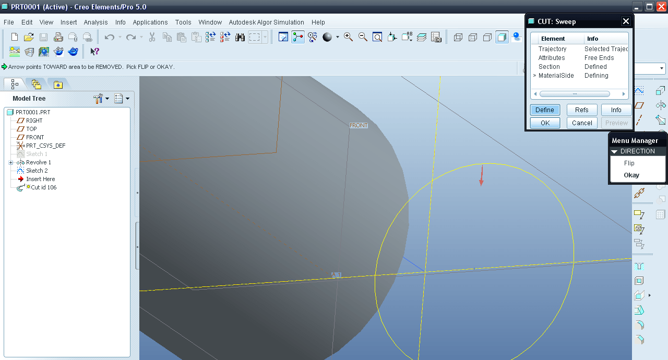Viewport: 668px width, 360px height.
Task: Open the File menu
Action: (9, 22)
